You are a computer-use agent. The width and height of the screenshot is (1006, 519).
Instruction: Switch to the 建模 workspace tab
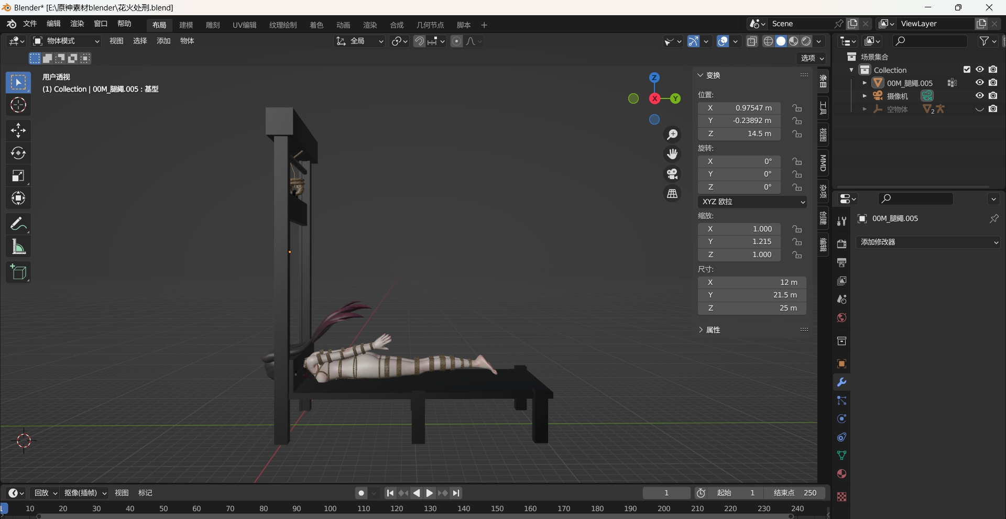point(186,25)
